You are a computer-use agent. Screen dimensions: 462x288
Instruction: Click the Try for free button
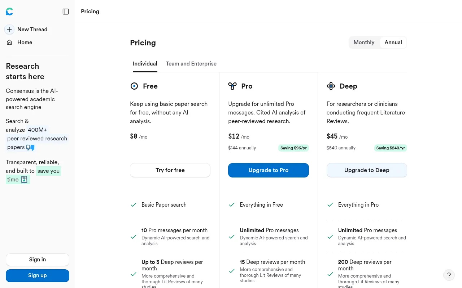point(170,170)
